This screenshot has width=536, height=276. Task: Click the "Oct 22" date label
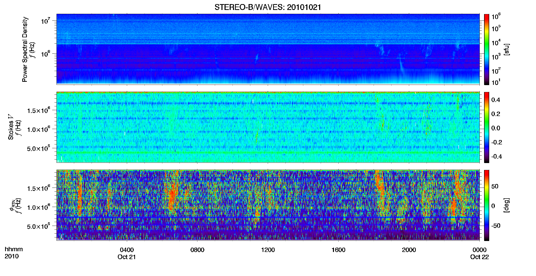pos(479,257)
